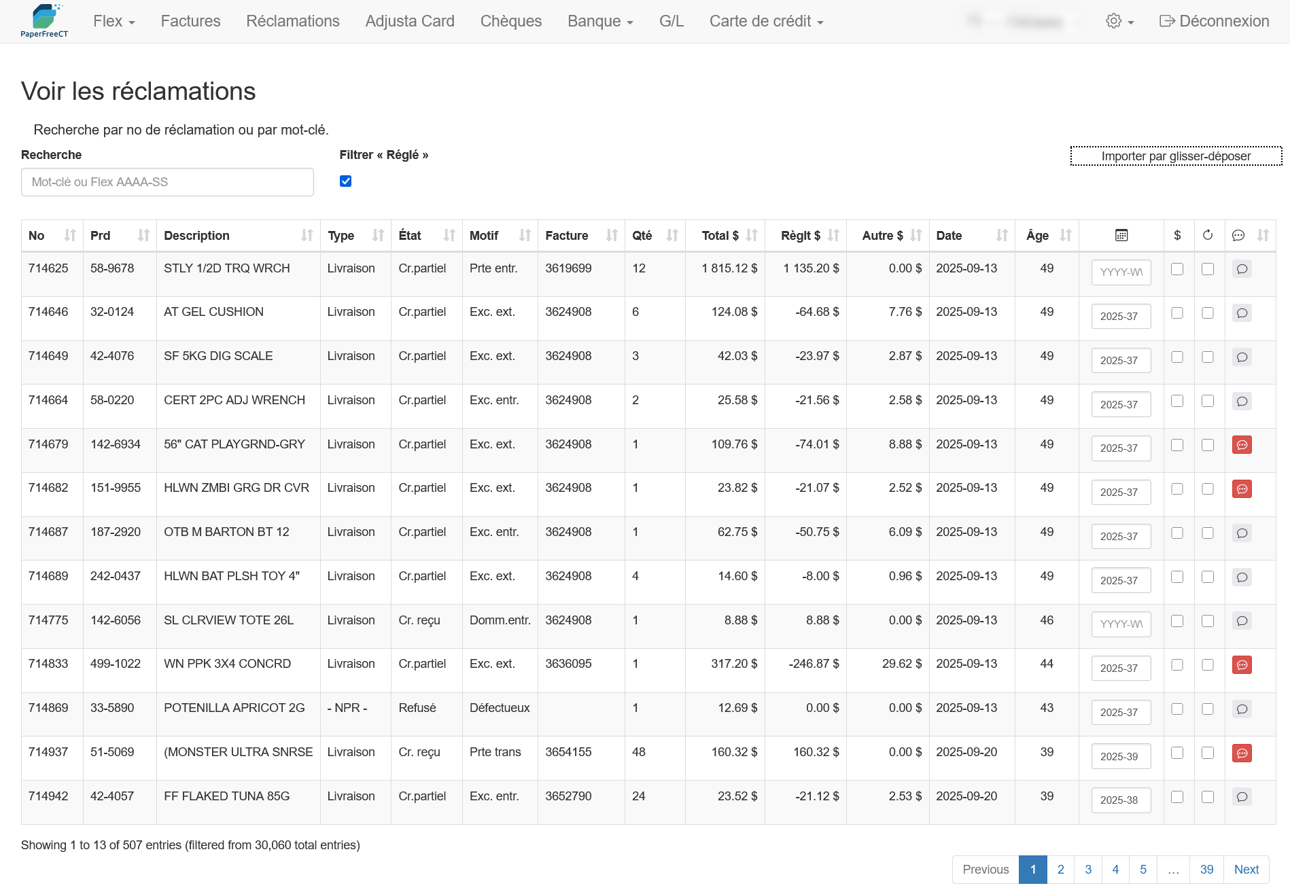Open red comment icon for claim 714937

(x=1242, y=753)
